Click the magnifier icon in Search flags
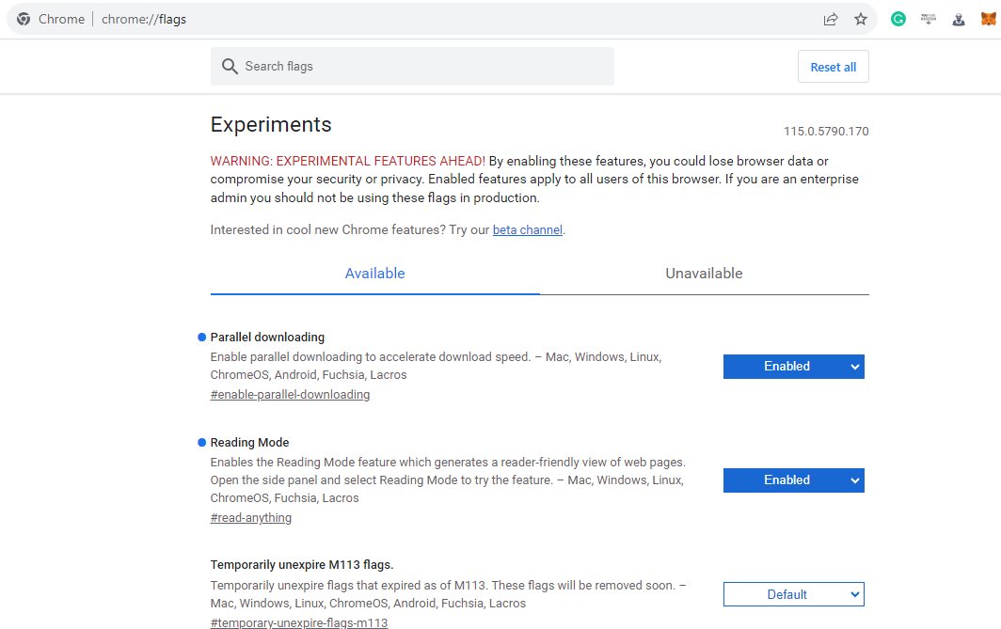 pos(230,67)
